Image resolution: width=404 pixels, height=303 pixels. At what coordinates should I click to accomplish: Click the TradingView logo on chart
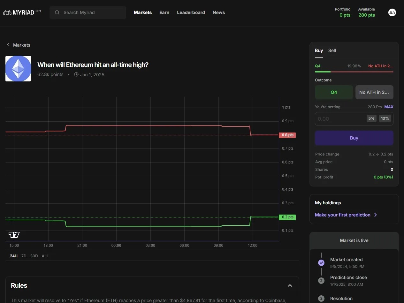[14, 235]
